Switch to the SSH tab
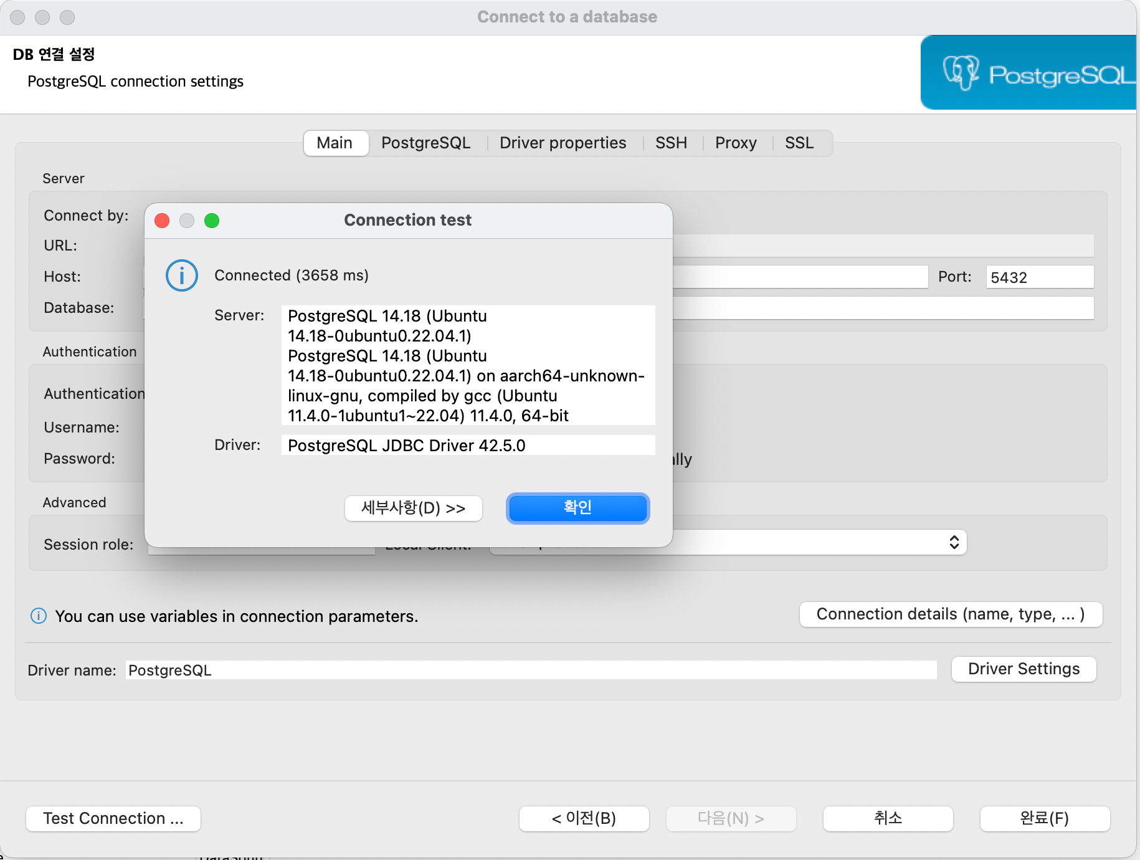The width and height of the screenshot is (1140, 860). click(x=671, y=143)
